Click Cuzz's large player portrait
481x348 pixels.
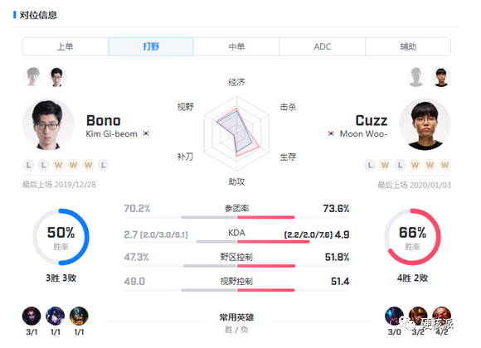[x=425, y=124]
